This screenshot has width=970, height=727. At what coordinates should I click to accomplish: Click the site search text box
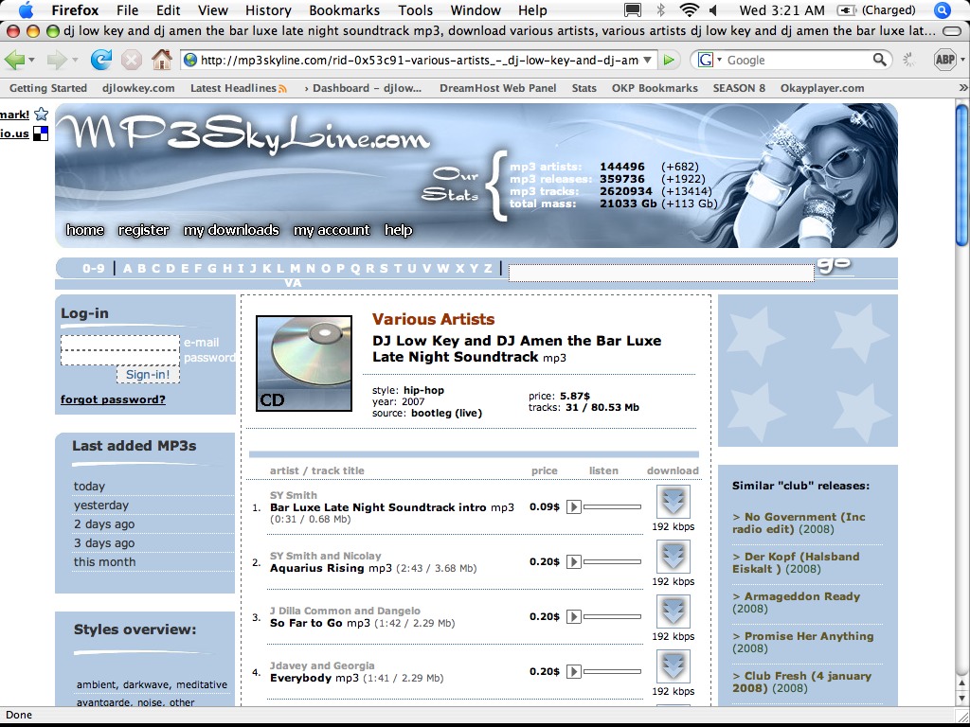[661, 273]
